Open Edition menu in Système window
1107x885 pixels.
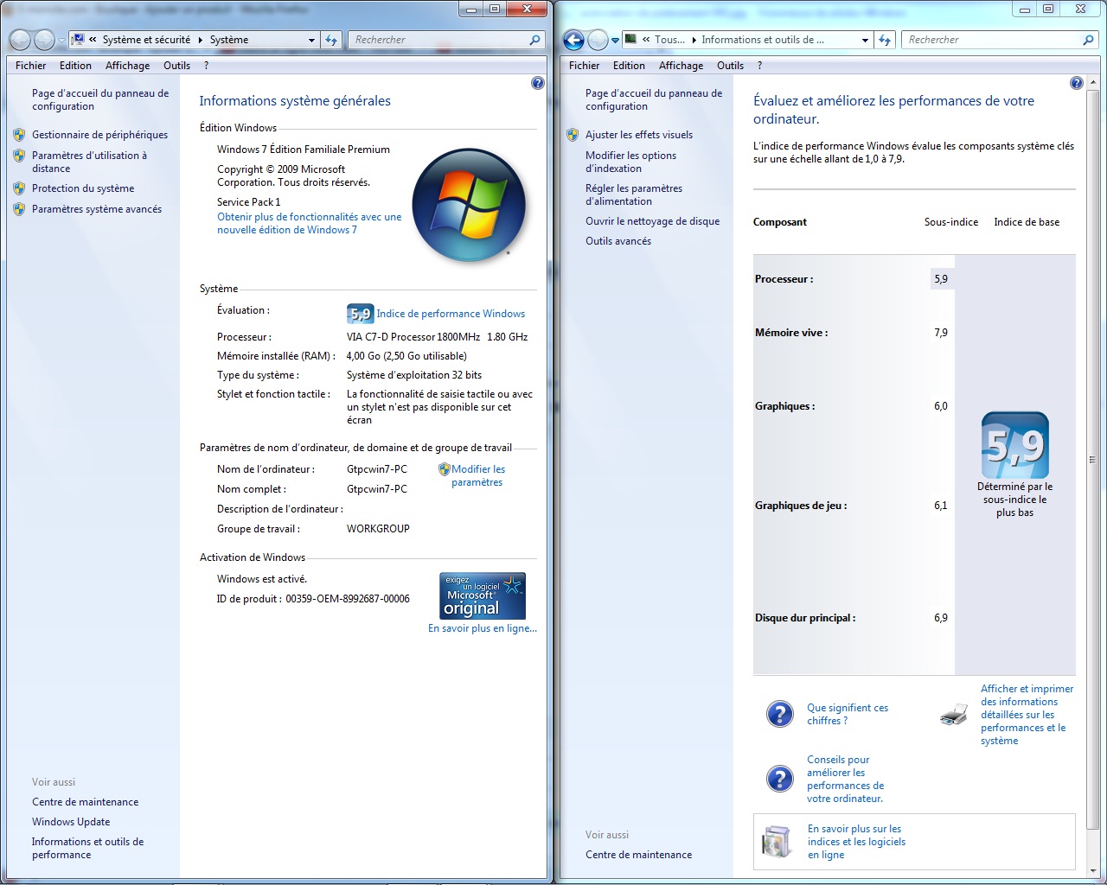click(x=76, y=66)
